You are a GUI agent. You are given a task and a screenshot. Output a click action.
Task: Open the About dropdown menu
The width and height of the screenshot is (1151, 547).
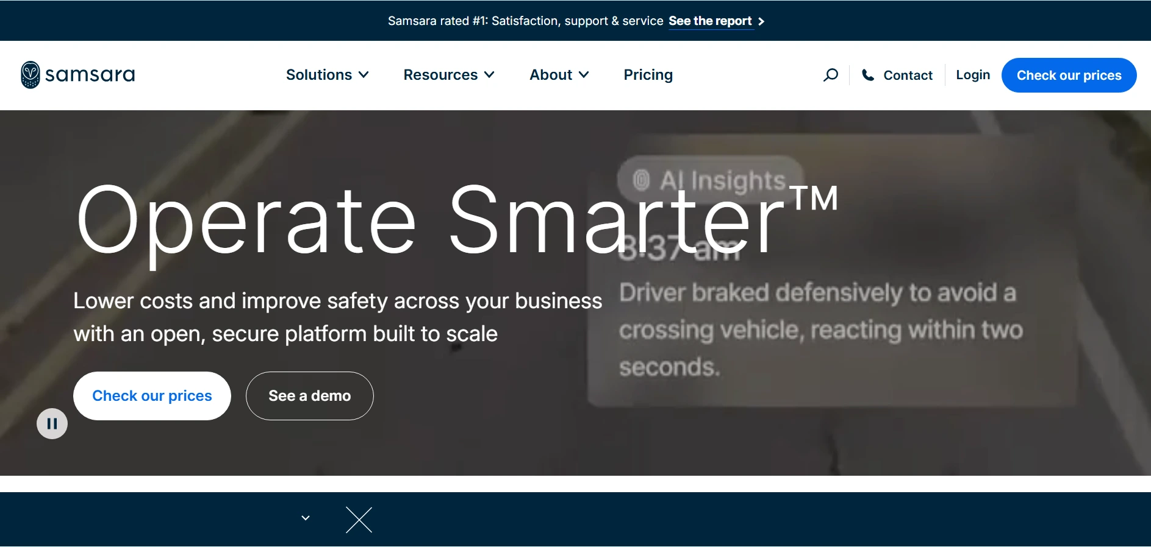pyautogui.click(x=559, y=75)
